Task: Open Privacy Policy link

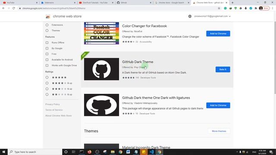Action: tap(53, 104)
